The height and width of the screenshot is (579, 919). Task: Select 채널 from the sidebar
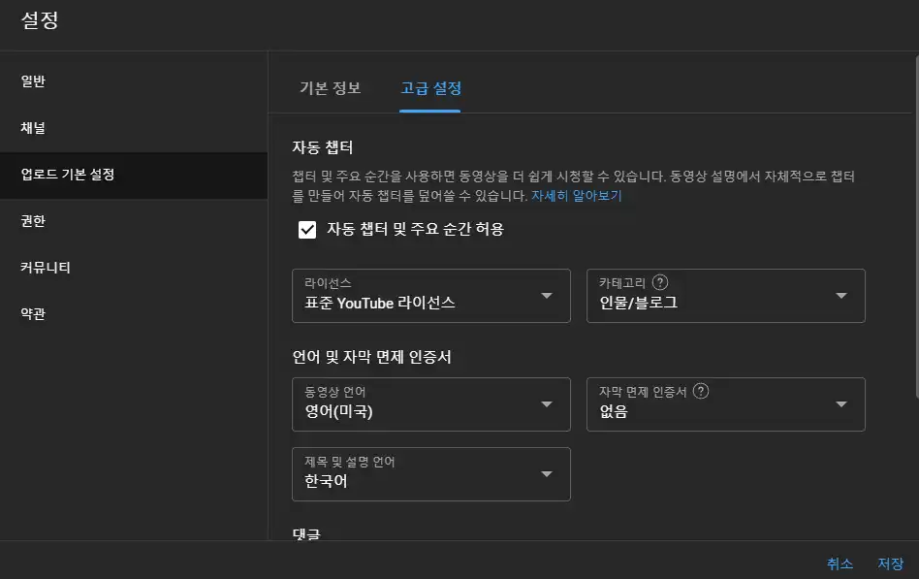click(31, 129)
